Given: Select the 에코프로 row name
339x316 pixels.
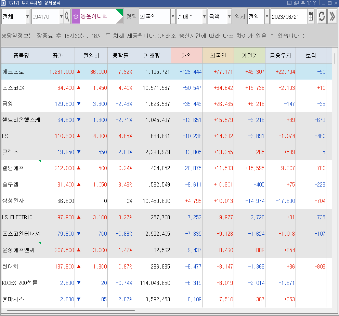Looking at the screenshot, I should [13, 72].
